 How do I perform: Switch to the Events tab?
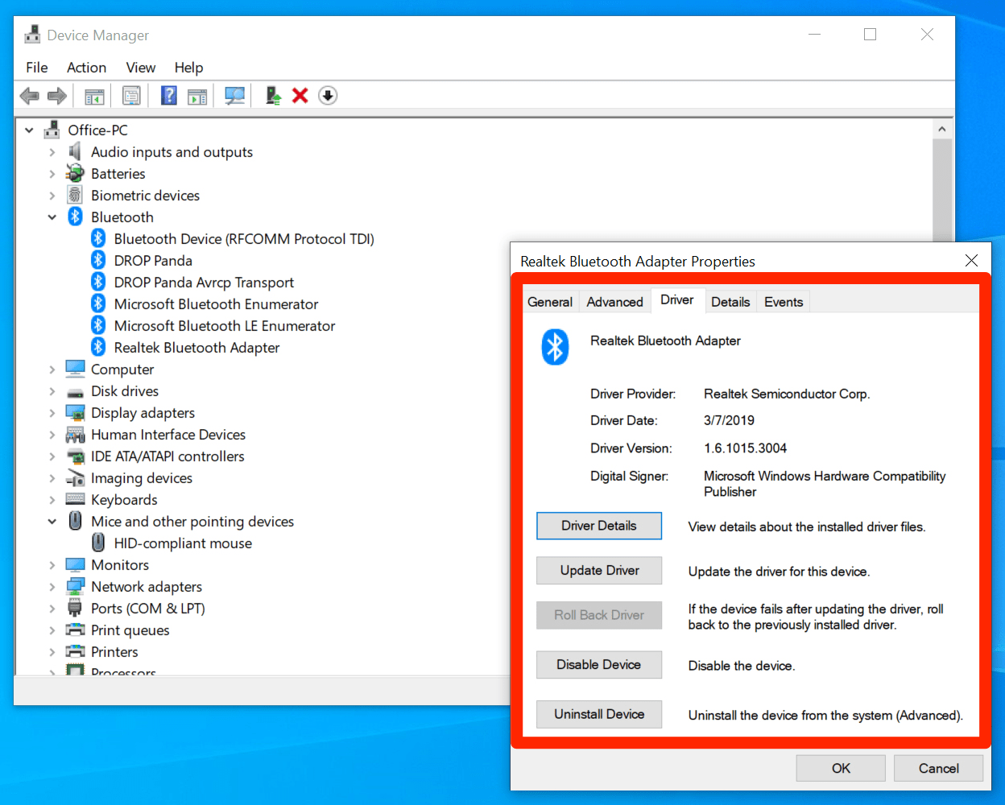784,302
